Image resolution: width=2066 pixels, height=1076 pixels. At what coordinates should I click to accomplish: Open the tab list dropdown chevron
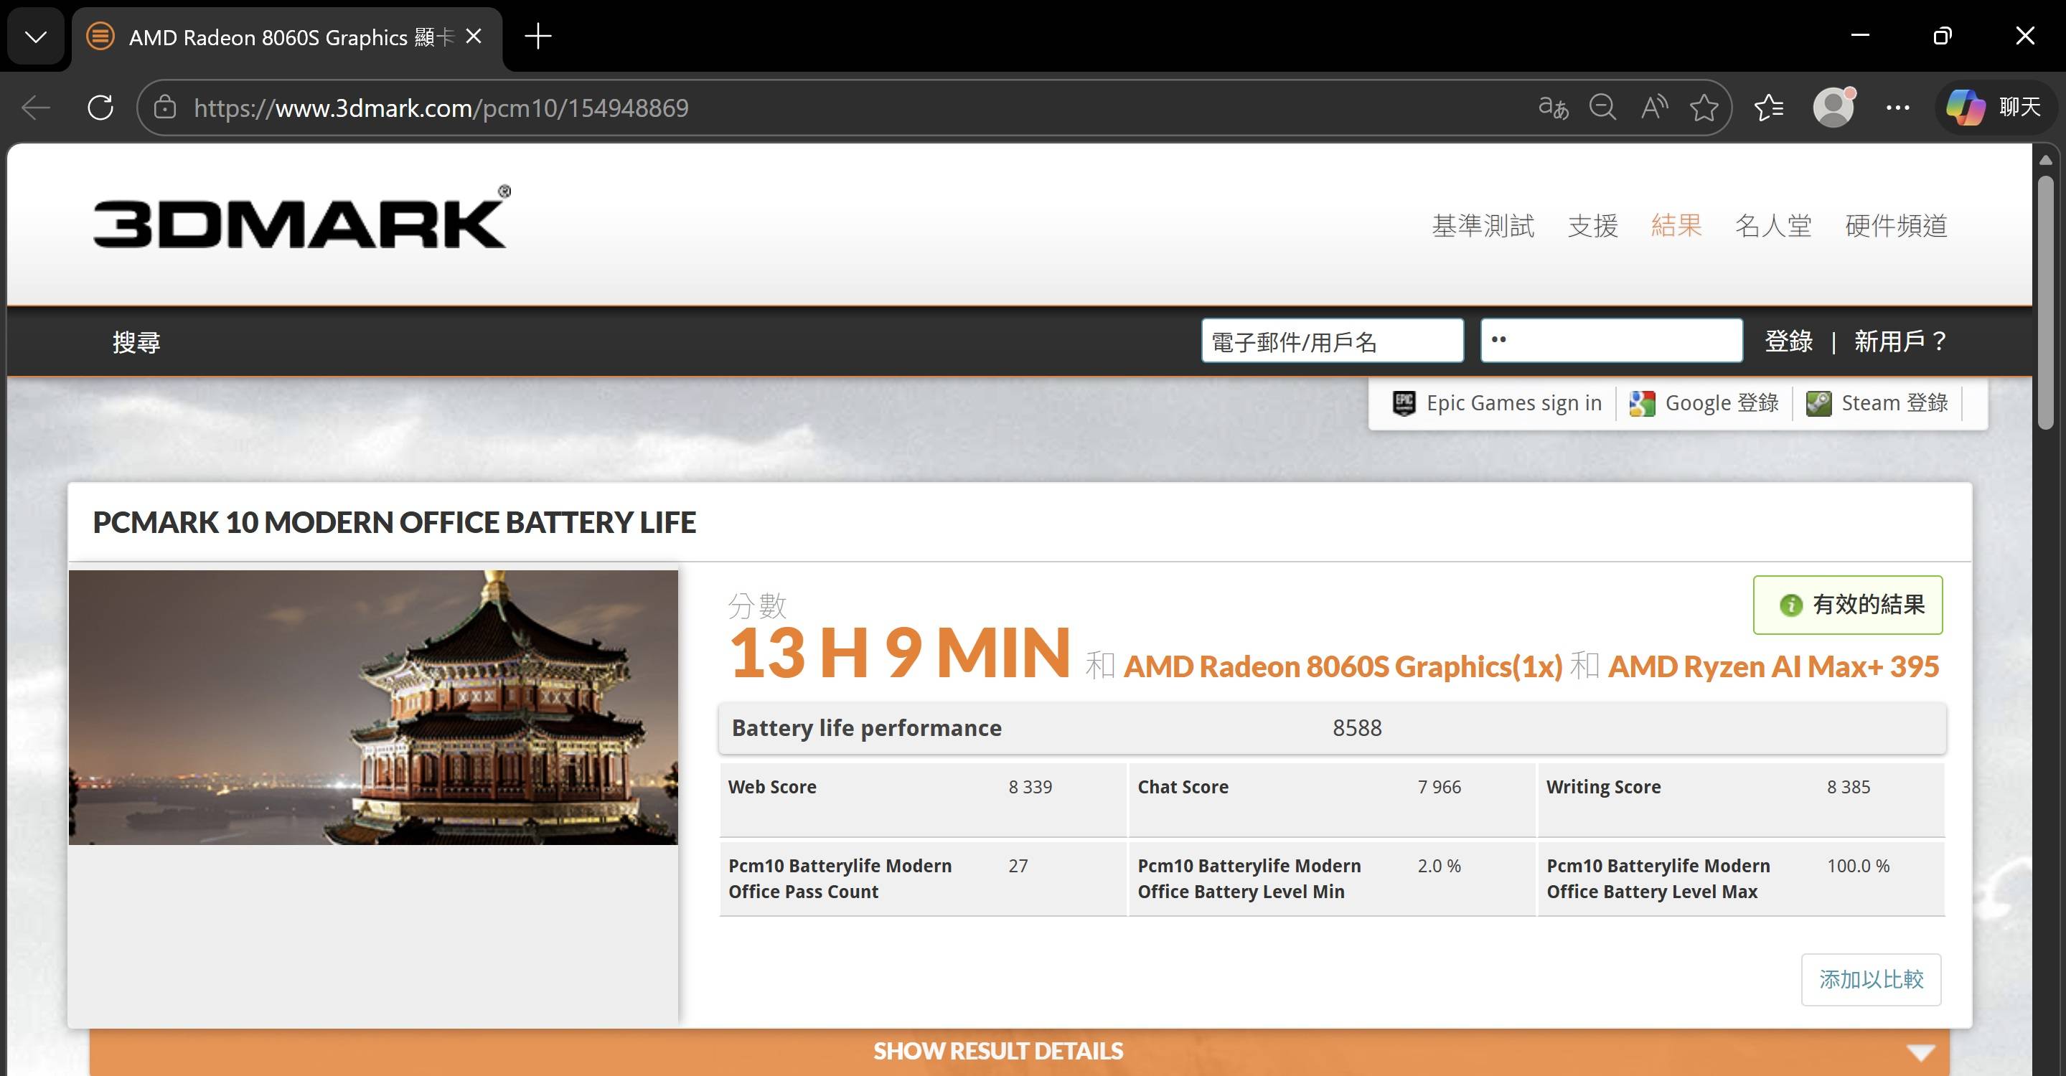pos(36,37)
